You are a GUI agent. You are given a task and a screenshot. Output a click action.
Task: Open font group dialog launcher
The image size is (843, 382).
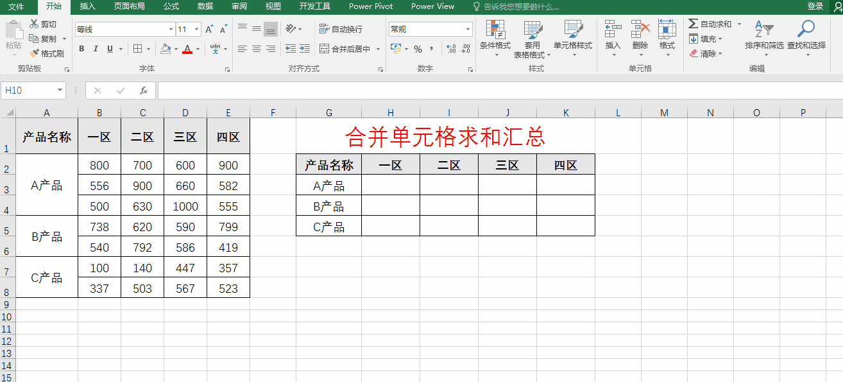(228, 69)
